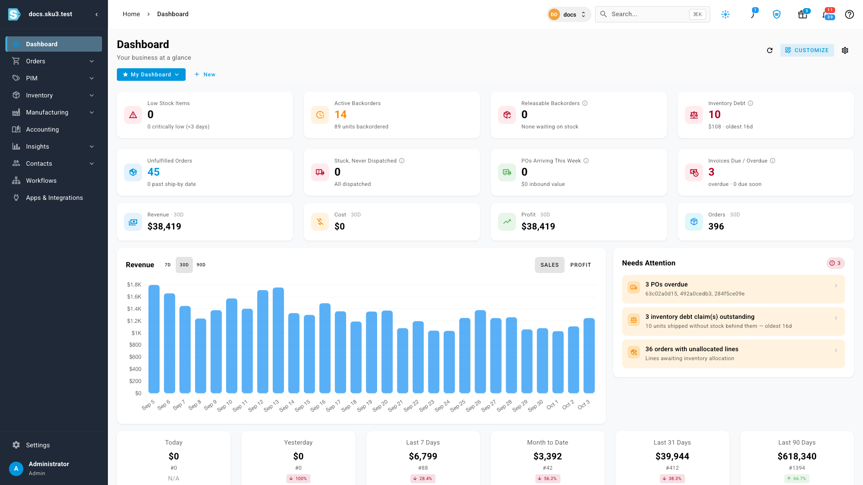
Task: Expand the Orders sidebar menu
Action: point(53,61)
